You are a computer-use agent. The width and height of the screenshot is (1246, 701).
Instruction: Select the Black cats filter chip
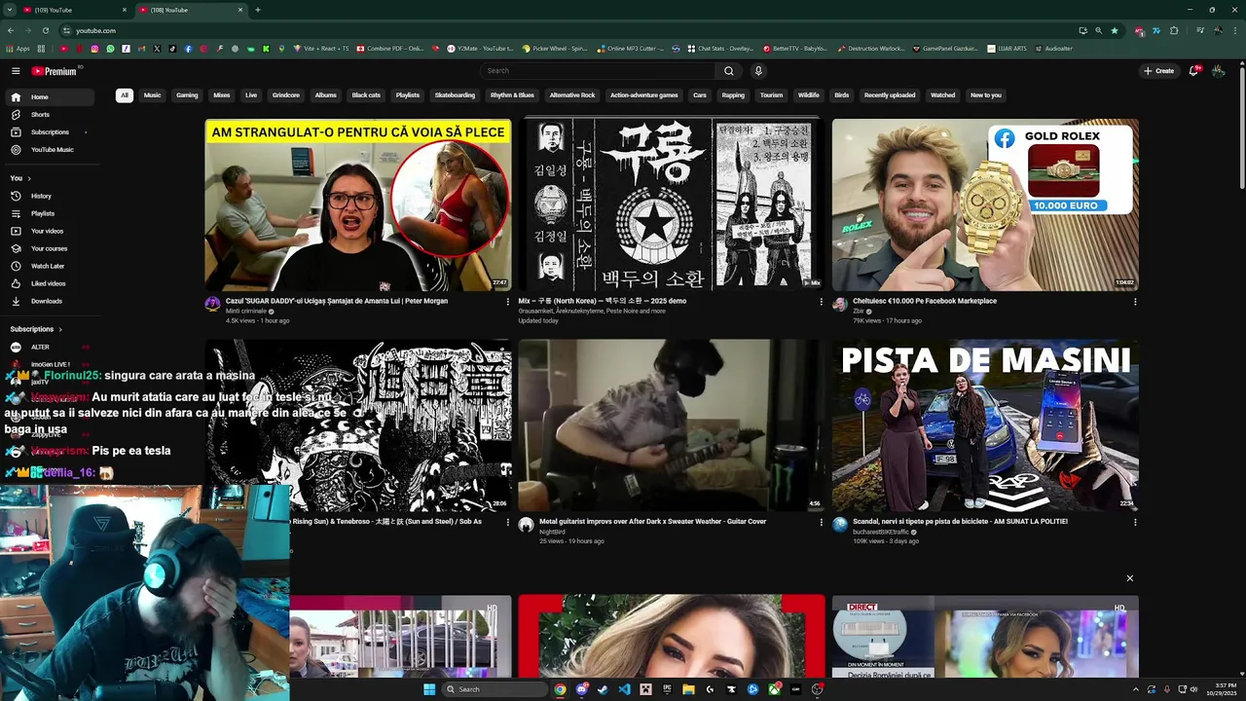(366, 95)
